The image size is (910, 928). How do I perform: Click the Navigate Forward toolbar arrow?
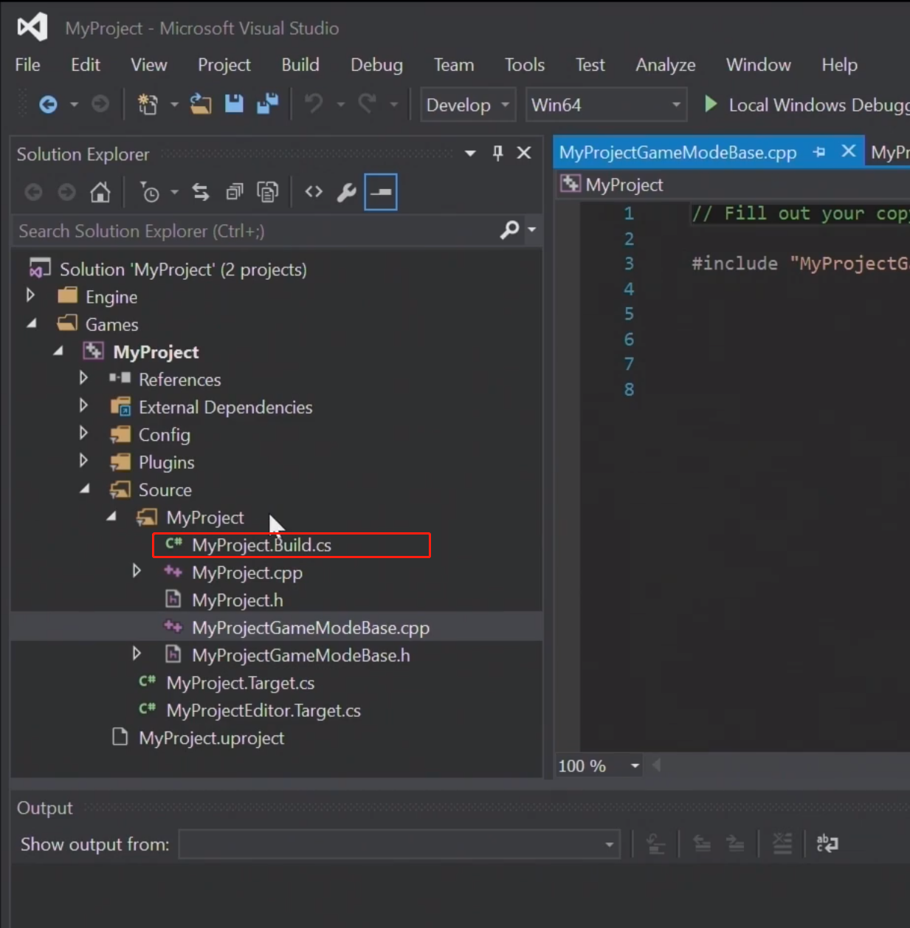100,105
